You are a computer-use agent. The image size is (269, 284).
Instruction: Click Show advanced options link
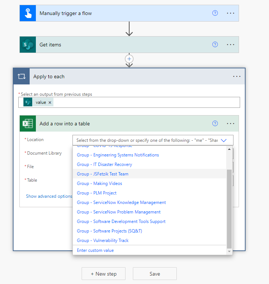49,196
